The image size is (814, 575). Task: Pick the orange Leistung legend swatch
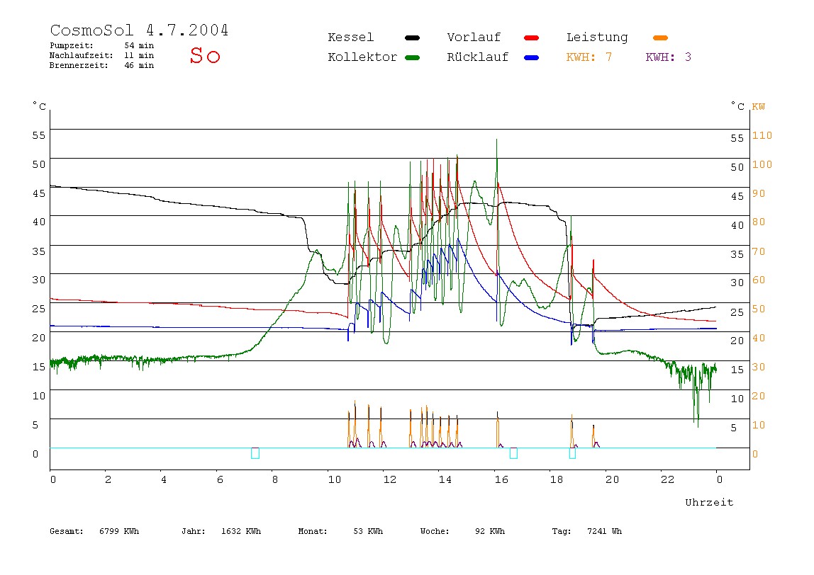(660, 38)
